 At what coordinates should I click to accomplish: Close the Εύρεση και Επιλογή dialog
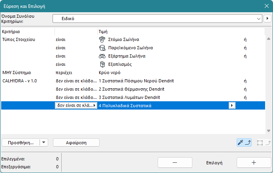267,6
